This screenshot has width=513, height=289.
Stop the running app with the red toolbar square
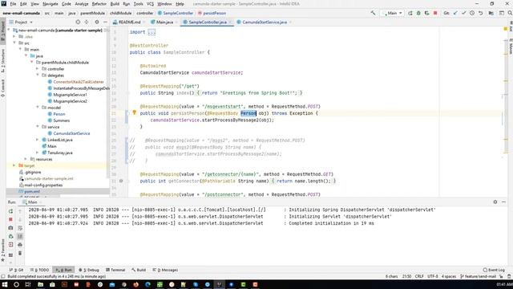[435, 13]
